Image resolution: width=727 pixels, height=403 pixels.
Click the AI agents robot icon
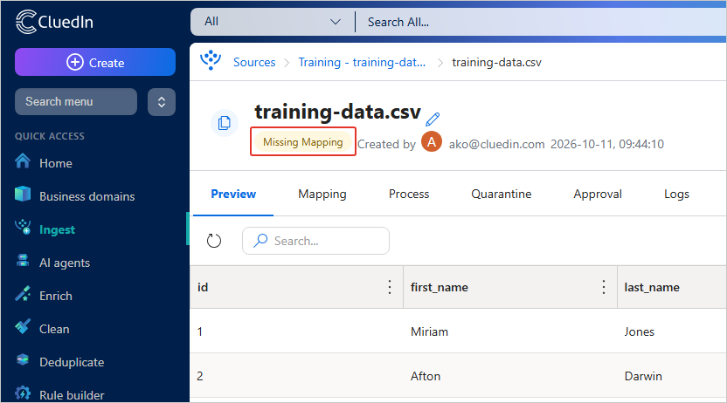pyautogui.click(x=23, y=260)
